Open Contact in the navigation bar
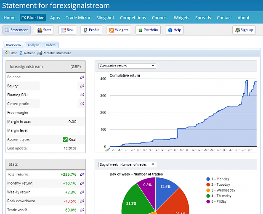Screen dimensions: 263x214 224,18
